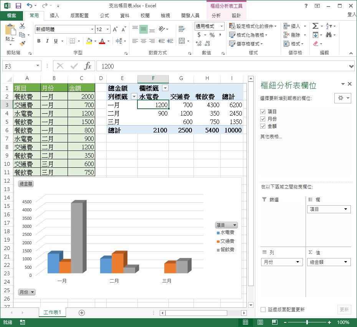The width and height of the screenshot is (357, 327).
Task: Click the Save icon in title bar
Action: 18,6
